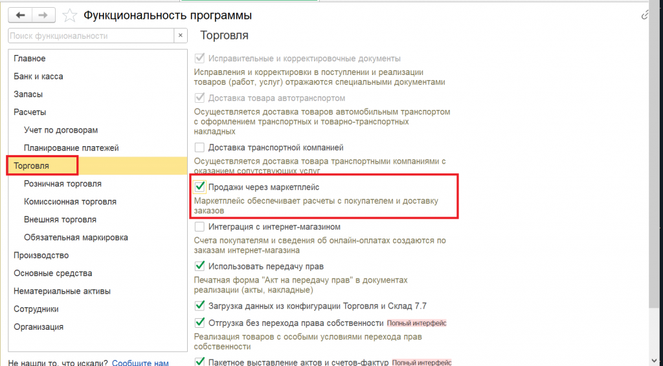Go back with the left arrow button
The width and height of the screenshot is (663, 366).
click(20, 16)
